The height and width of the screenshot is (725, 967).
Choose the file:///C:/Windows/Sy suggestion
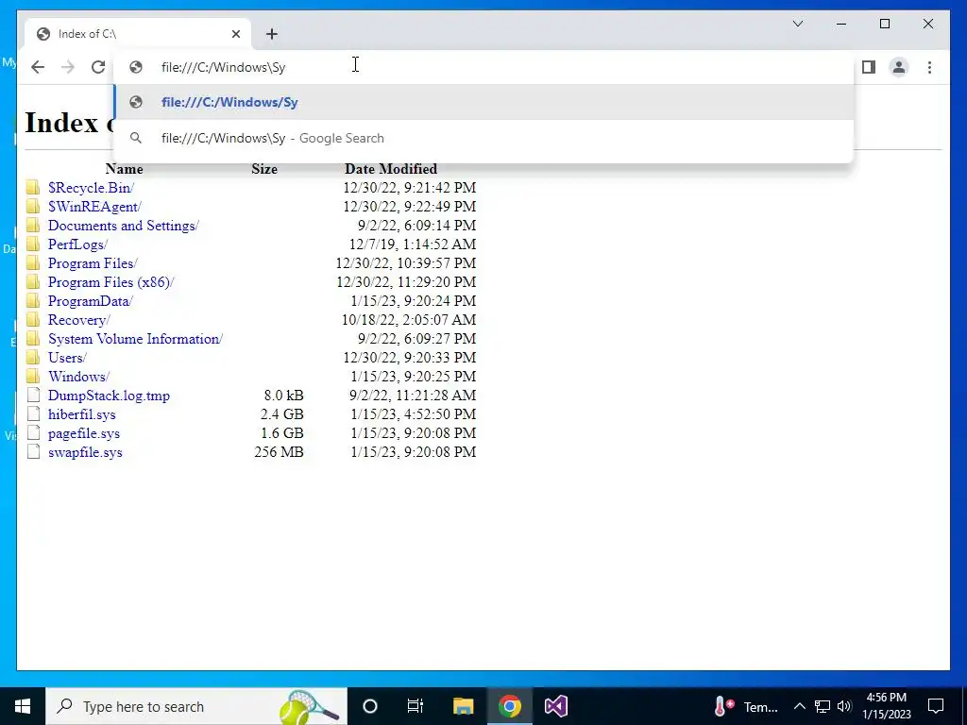click(x=483, y=102)
